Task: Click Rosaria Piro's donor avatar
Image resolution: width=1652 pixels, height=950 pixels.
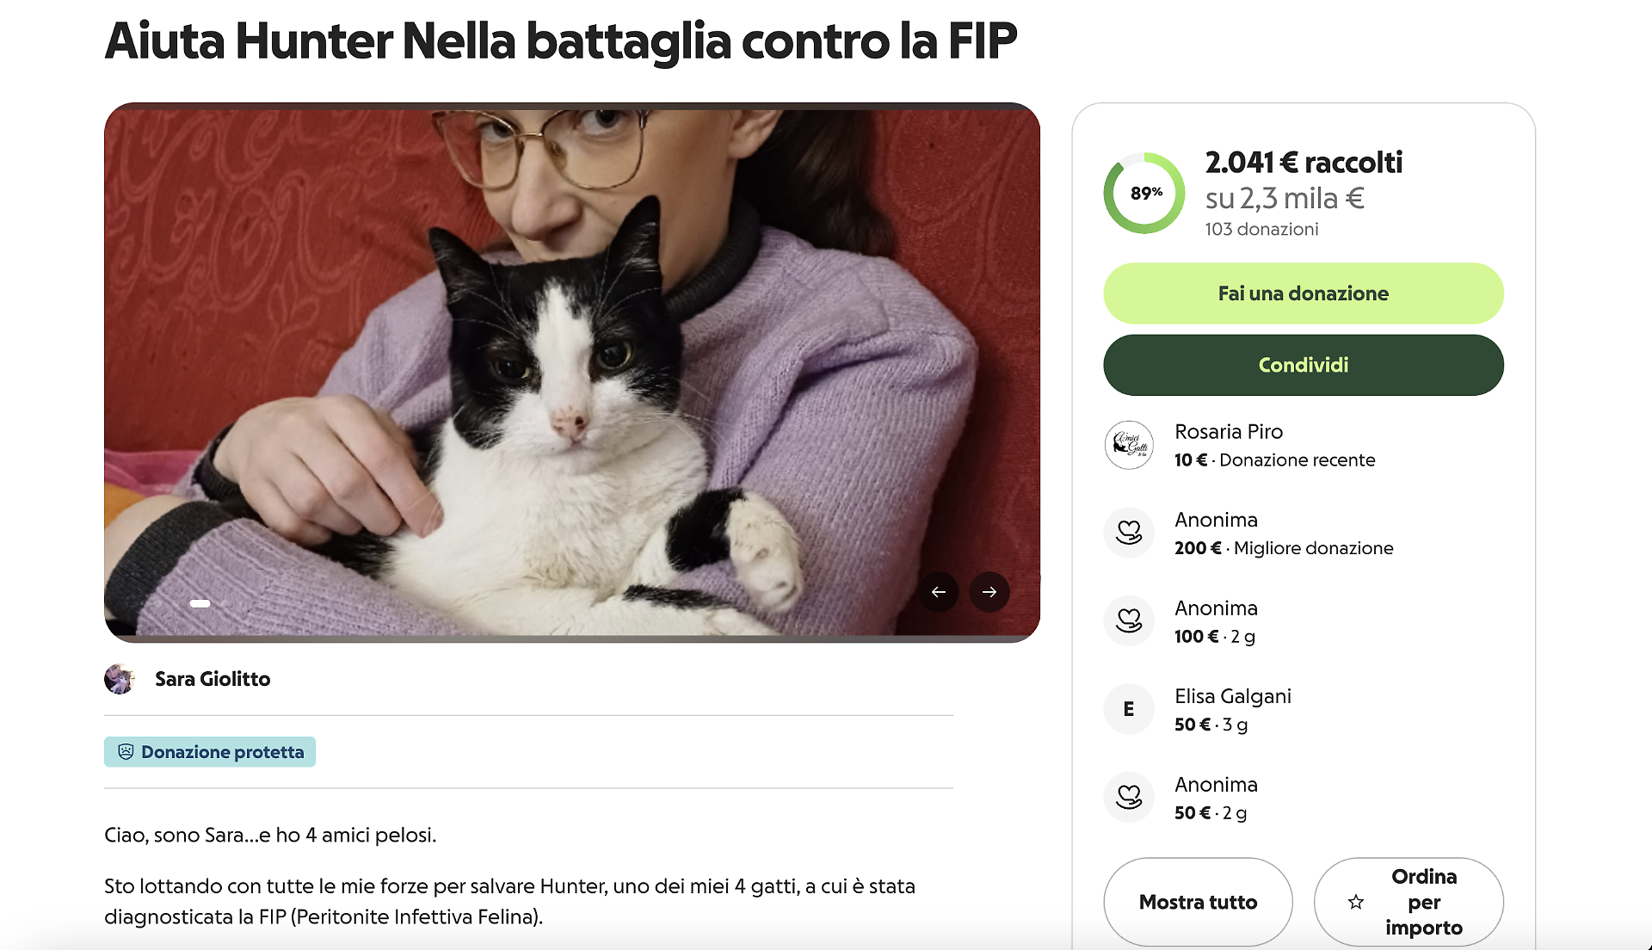Action: coord(1129,445)
